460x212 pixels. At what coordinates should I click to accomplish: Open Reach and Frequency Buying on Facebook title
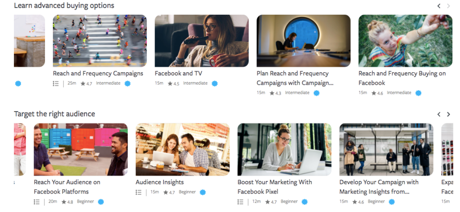[x=402, y=78]
